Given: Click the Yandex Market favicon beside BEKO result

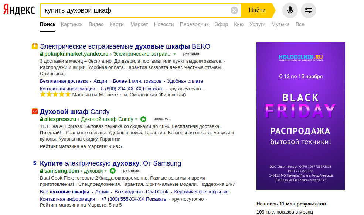Looking at the screenshot, I should 34,46.
